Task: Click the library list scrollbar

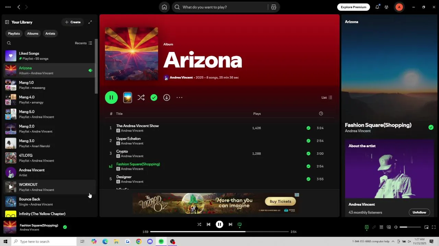Action: point(96,67)
